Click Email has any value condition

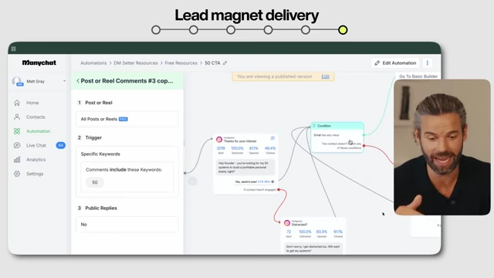click(x=327, y=135)
